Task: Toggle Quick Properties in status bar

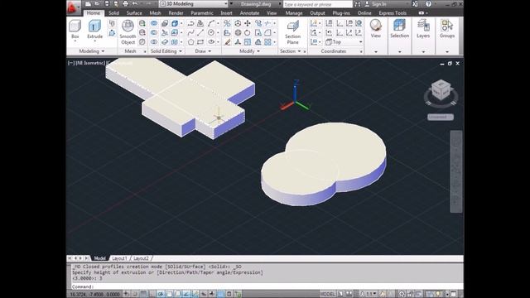Action: 229,294
